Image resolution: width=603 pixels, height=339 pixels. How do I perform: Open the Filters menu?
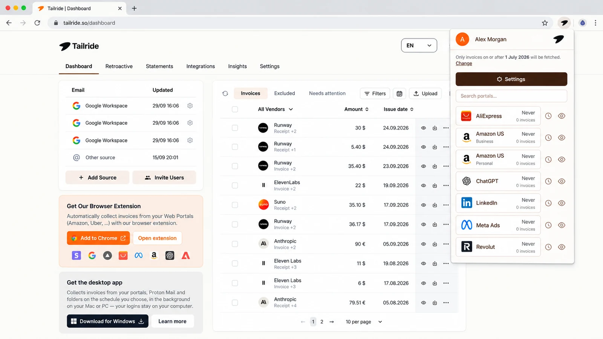(375, 93)
